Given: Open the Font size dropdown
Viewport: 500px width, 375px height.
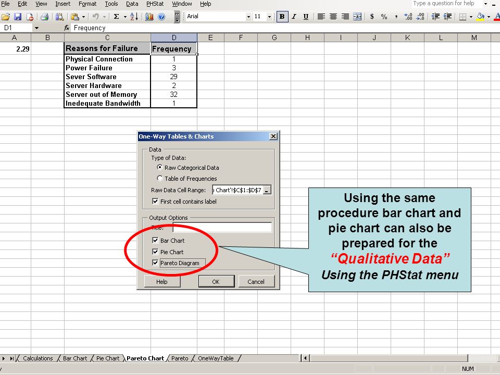Looking at the screenshot, I should tap(269, 17).
